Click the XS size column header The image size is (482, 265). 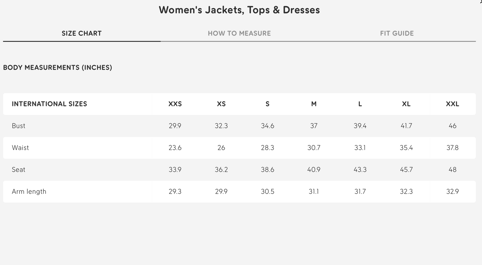tap(221, 104)
